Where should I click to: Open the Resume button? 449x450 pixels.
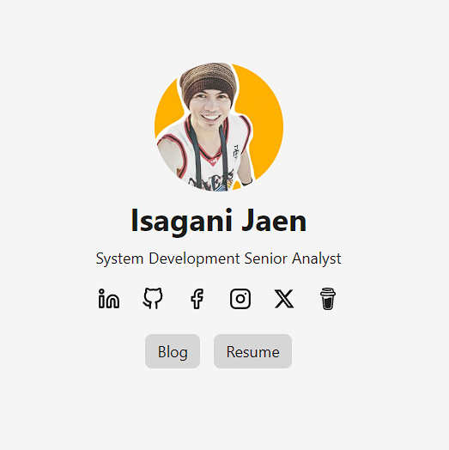click(252, 351)
